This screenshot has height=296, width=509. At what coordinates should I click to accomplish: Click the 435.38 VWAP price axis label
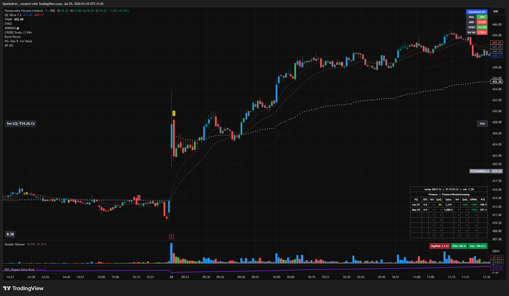497,81
